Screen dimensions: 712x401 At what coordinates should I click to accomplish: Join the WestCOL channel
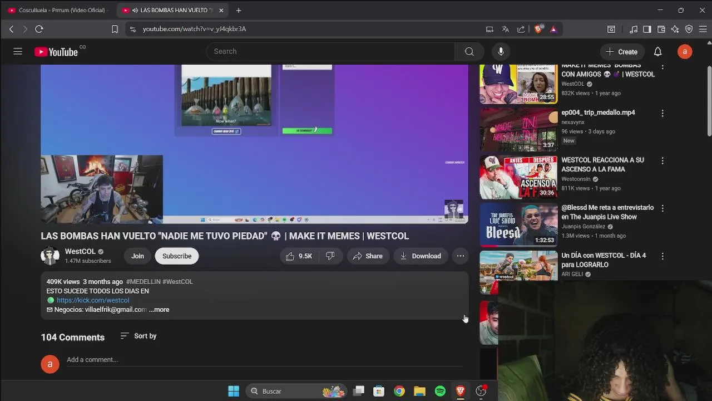[137, 256]
